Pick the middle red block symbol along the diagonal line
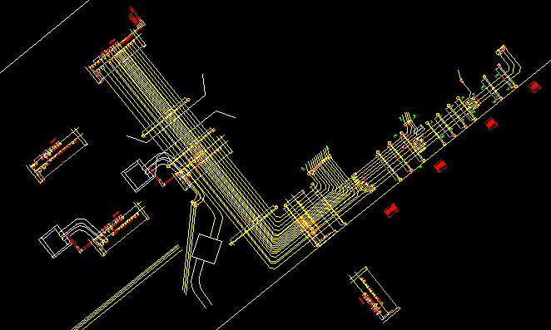The height and width of the screenshot is (330, 551). [x=440, y=165]
